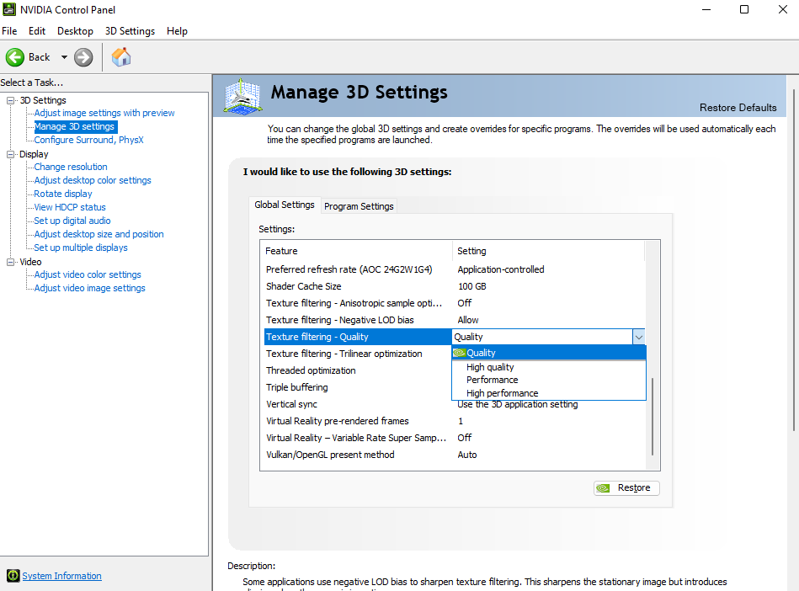The width and height of the screenshot is (799, 591).
Task: Click the Application-controlled setting value
Action: (501, 269)
